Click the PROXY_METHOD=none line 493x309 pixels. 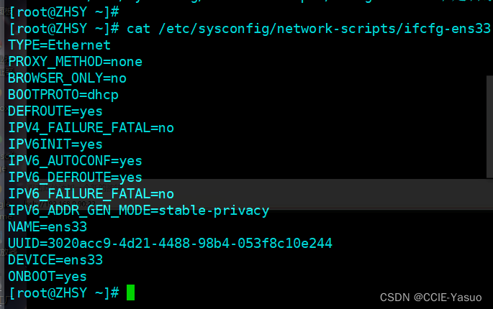[75, 62]
